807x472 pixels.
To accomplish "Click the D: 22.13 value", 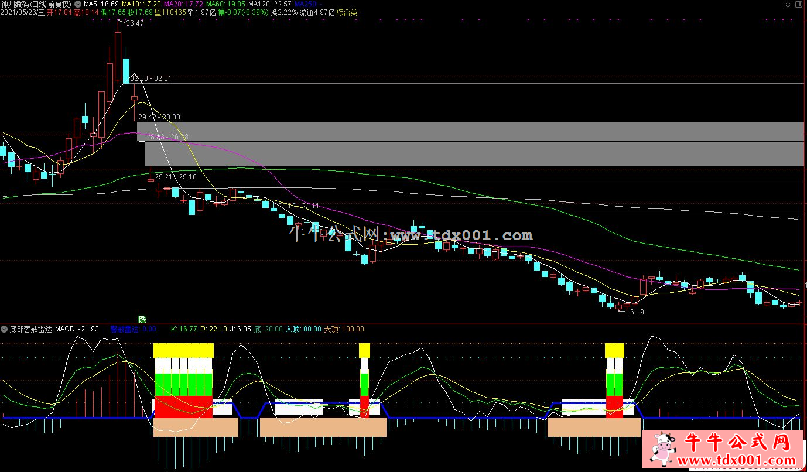I will (x=213, y=329).
